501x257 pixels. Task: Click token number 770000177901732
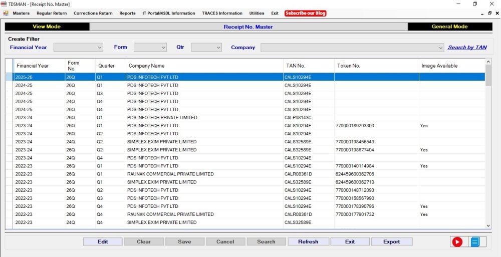pyautogui.click(x=355, y=214)
